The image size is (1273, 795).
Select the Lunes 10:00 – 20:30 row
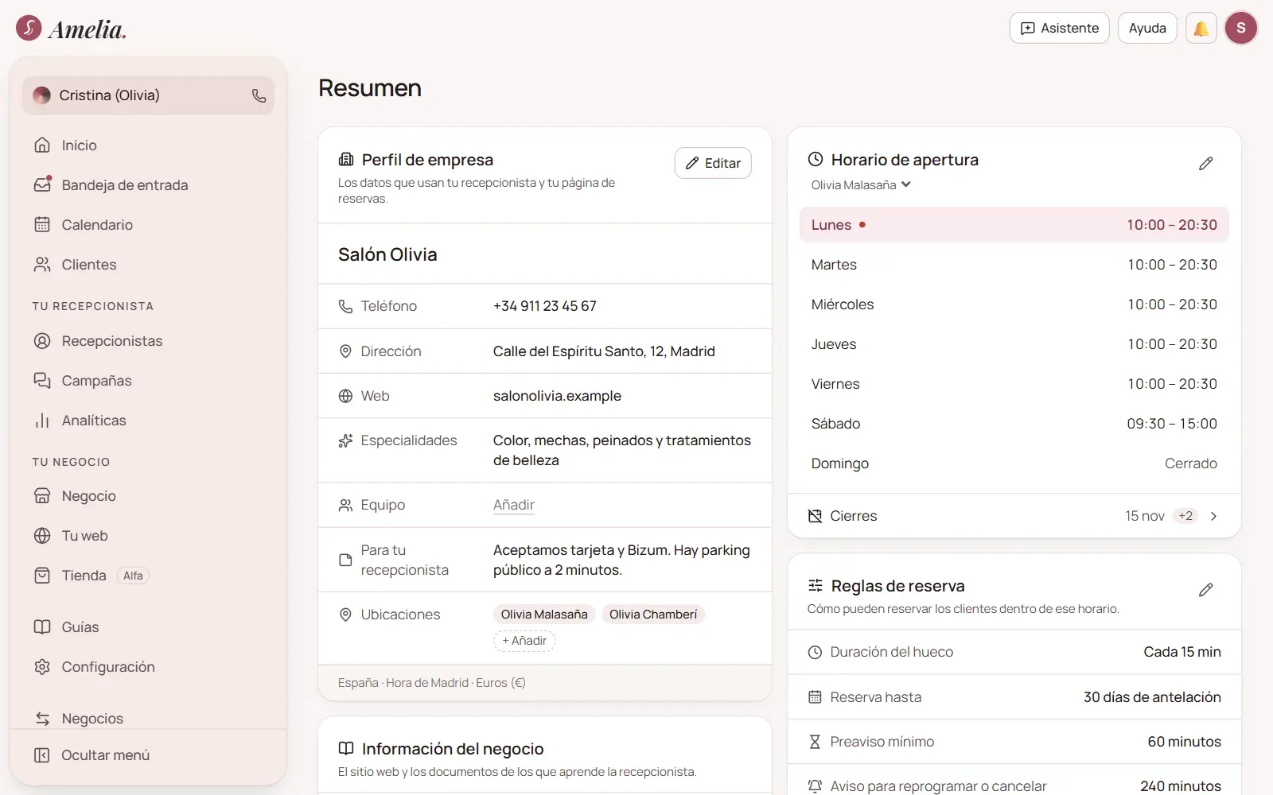[x=1014, y=225]
